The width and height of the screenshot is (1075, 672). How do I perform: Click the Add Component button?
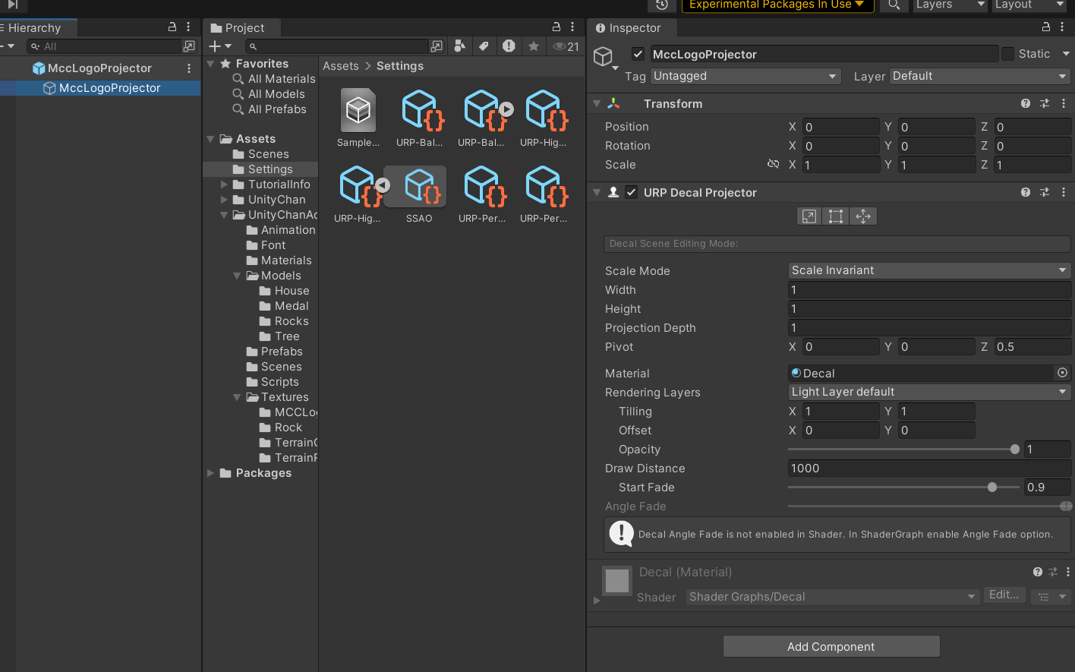pyautogui.click(x=831, y=647)
